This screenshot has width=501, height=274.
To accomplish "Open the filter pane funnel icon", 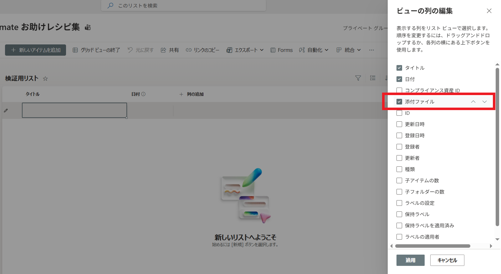I will [x=358, y=78].
